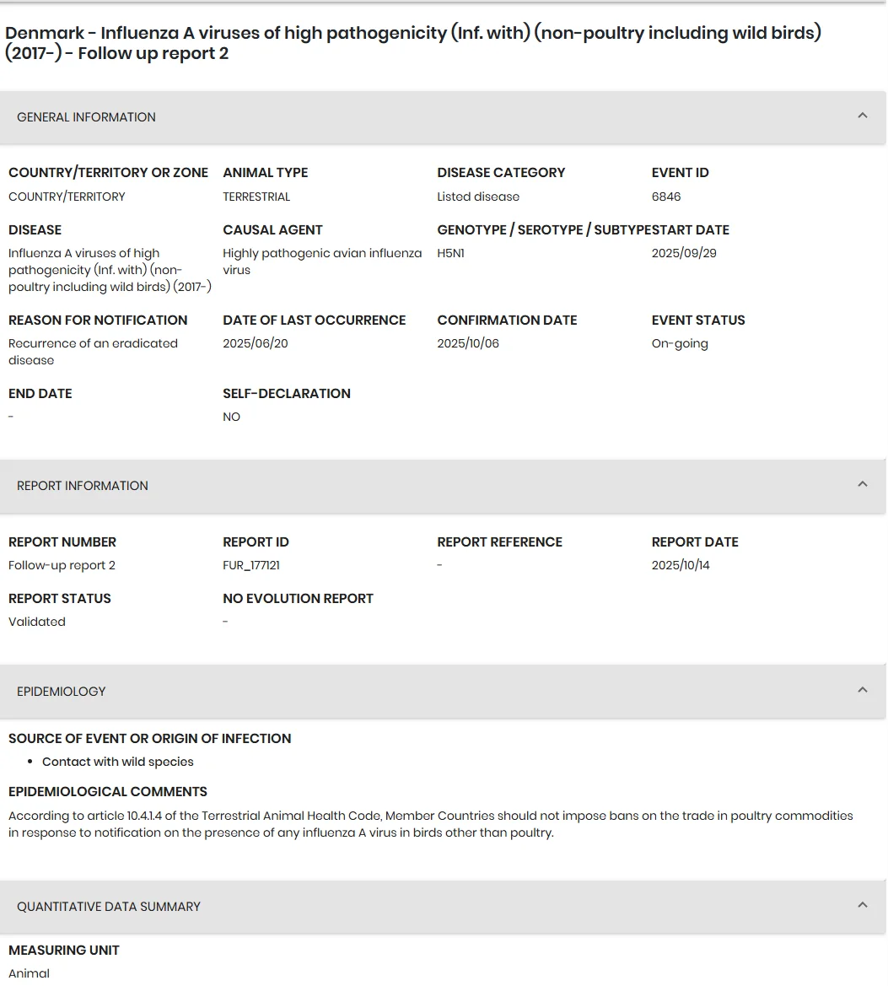
Task: Click the General Information section header
Action: point(443,117)
